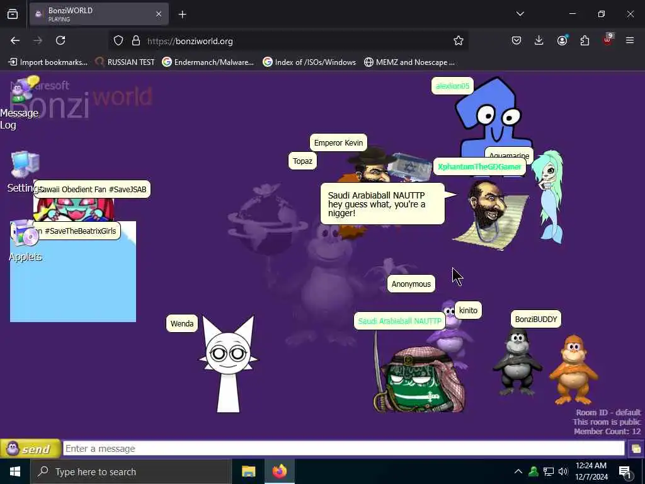Screen dimensions: 645x484
Task: Bookmark this page with the star icon
Action: 459,41
